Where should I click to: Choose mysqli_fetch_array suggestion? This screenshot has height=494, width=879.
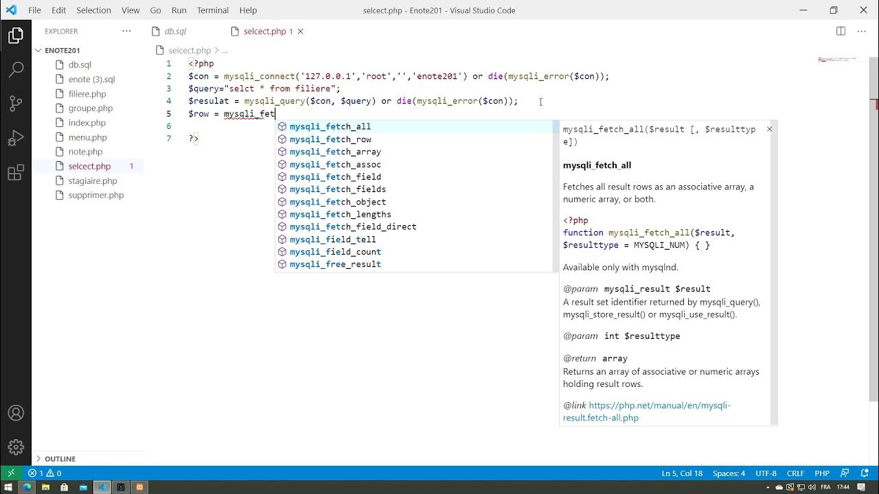coord(414,152)
